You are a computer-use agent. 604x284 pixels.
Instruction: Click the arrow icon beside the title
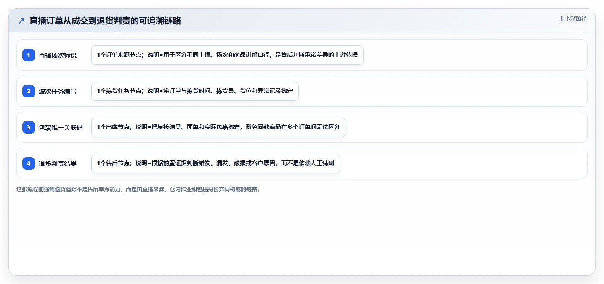click(21, 21)
